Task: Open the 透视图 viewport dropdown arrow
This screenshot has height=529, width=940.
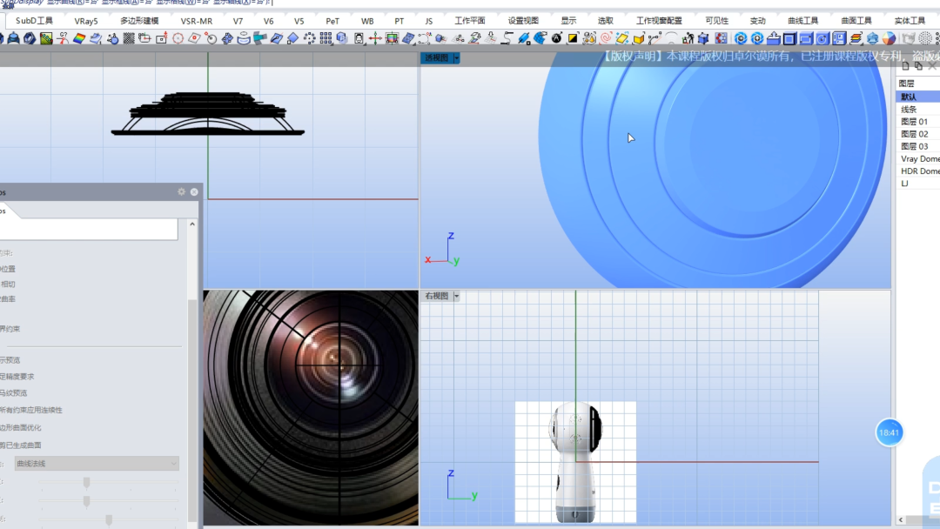Action: click(457, 58)
